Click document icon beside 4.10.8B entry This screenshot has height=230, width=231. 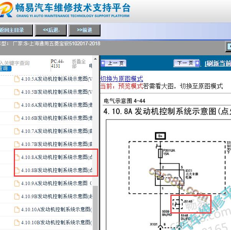[x=17, y=170]
